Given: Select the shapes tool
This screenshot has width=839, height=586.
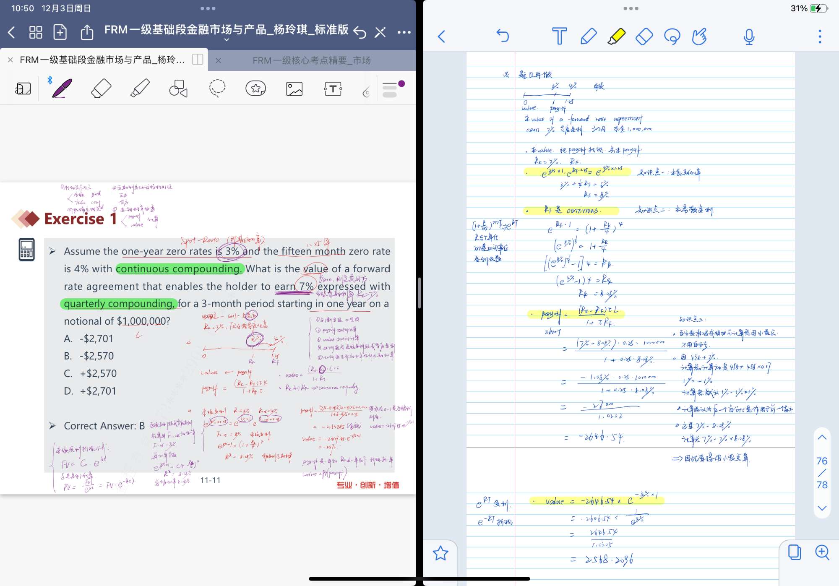Looking at the screenshot, I should click(x=178, y=89).
